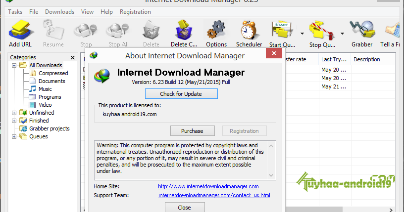Image resolution: width=404 pixels, height=212 pixels.
Task: Click the Purchase button
Action: (x=192, y=131)
